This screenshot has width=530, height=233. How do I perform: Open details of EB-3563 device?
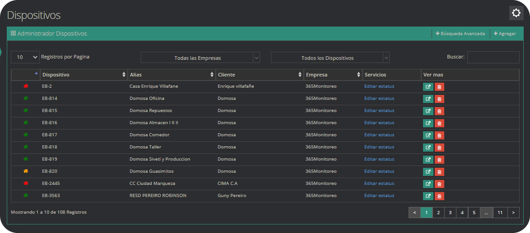[x=428, y=196]
